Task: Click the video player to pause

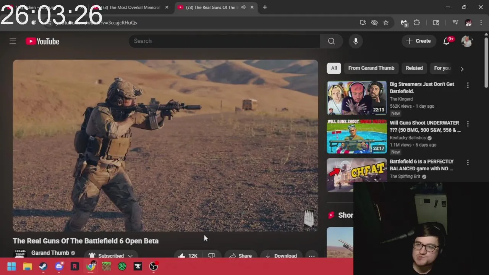Action: 165,146
